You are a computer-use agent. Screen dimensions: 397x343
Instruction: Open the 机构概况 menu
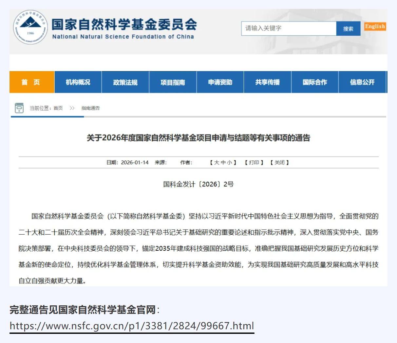click(x=79, y=82)
